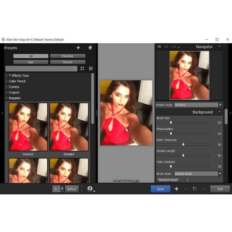This screenshot has width=232, height=232.
Task: Click the Brush Size value 25
Action: click(x=219, y=123)
